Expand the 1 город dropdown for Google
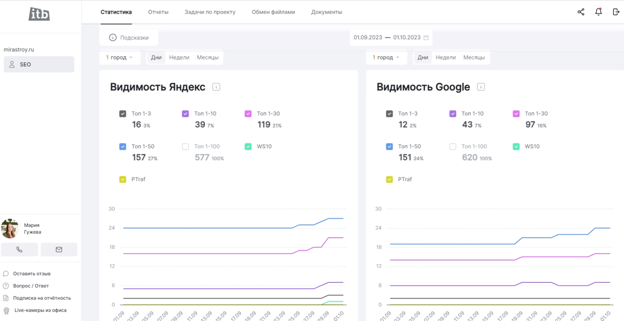This screenshot has height=321, width=624. 386,58
